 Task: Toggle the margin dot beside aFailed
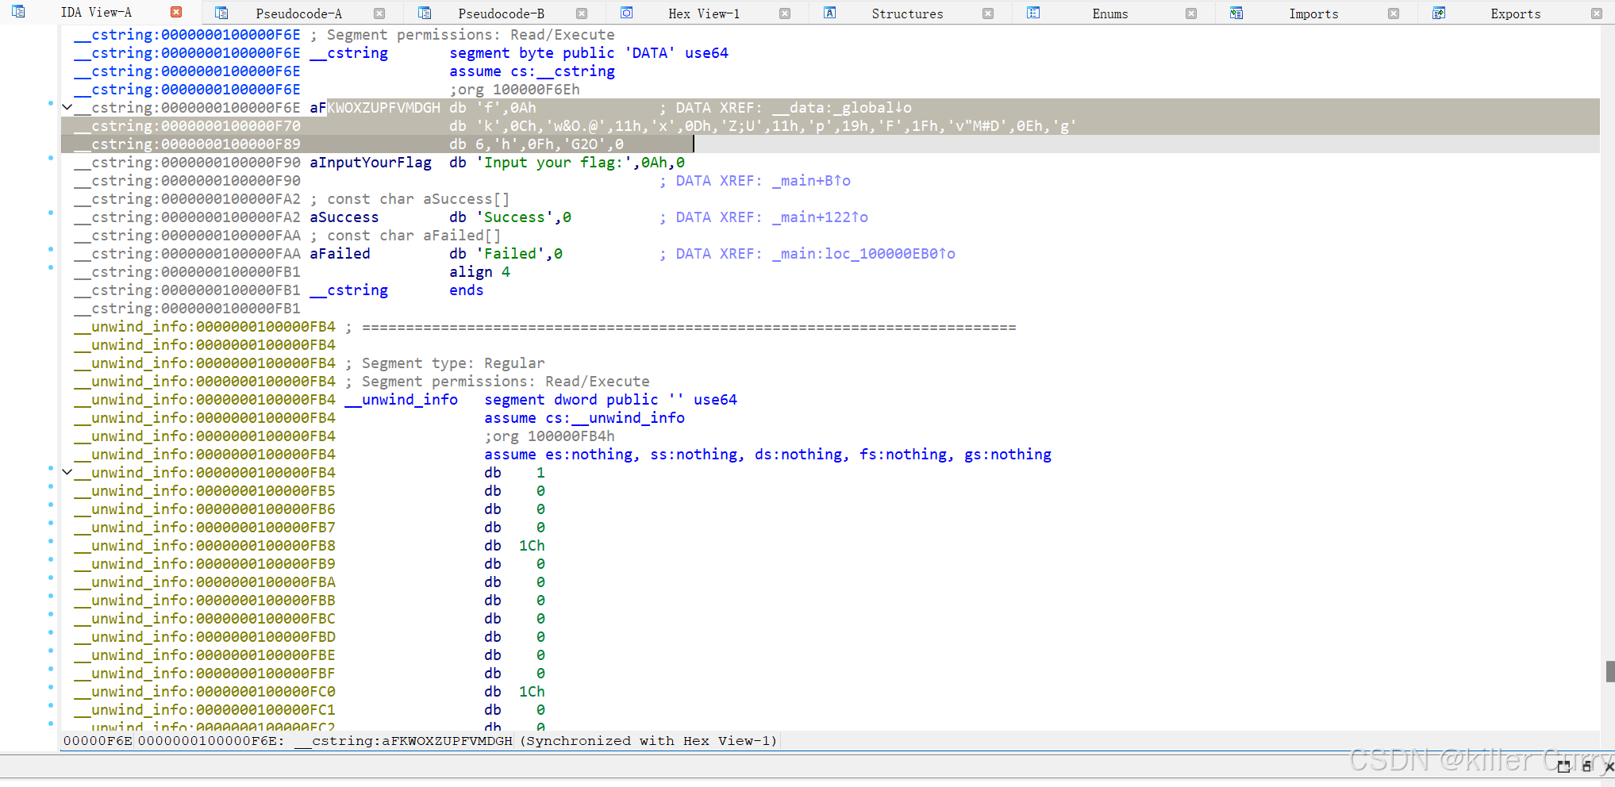point(52,251)
